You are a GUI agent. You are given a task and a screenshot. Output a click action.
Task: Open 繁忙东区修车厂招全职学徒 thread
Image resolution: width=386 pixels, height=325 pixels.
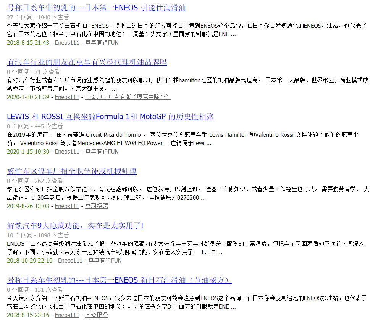point(72,171)
